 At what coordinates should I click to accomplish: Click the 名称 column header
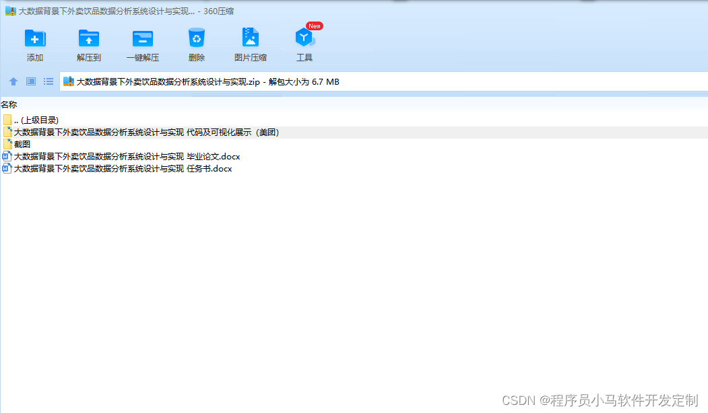(x=9, y=105)
